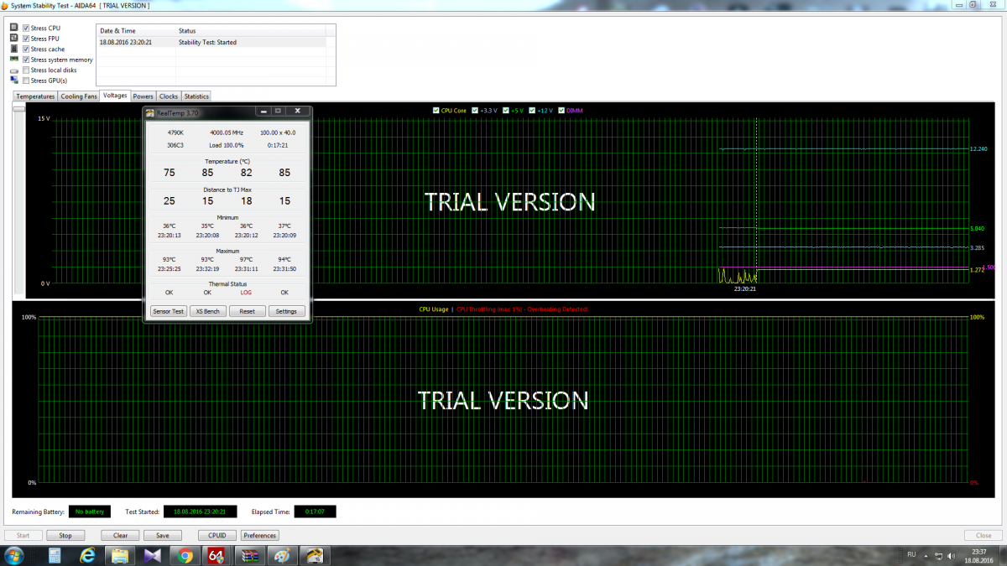Click the Sensor Test button in RealTemp
The height and width of the screenshot is (566, 1007).
[168, 311]
